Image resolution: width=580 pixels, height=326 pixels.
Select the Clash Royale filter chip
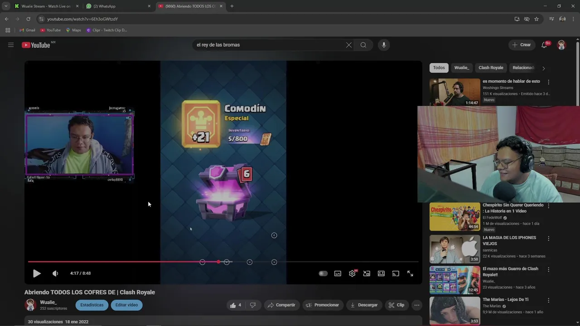(x=491, y=67)
